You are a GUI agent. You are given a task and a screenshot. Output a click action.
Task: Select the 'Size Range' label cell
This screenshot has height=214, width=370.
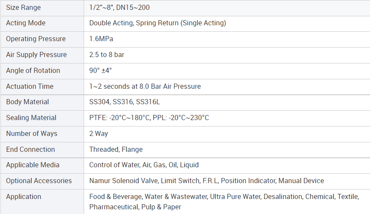tap(42, 8)
